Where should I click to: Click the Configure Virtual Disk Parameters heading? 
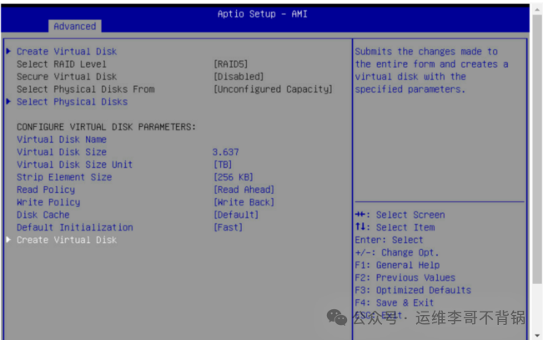[x=106, y=127]
